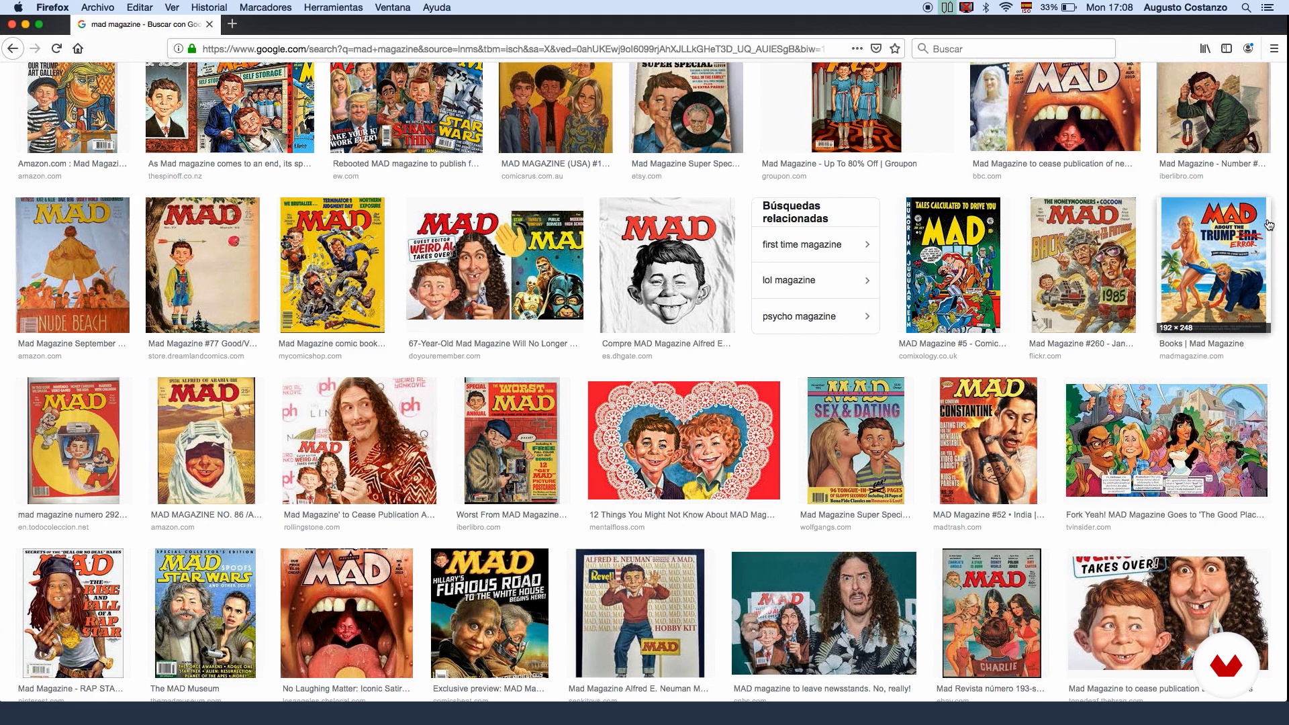Open page actions three-dot menu
The height and width of the screenshot is (725, 1289).
[857, 48]
